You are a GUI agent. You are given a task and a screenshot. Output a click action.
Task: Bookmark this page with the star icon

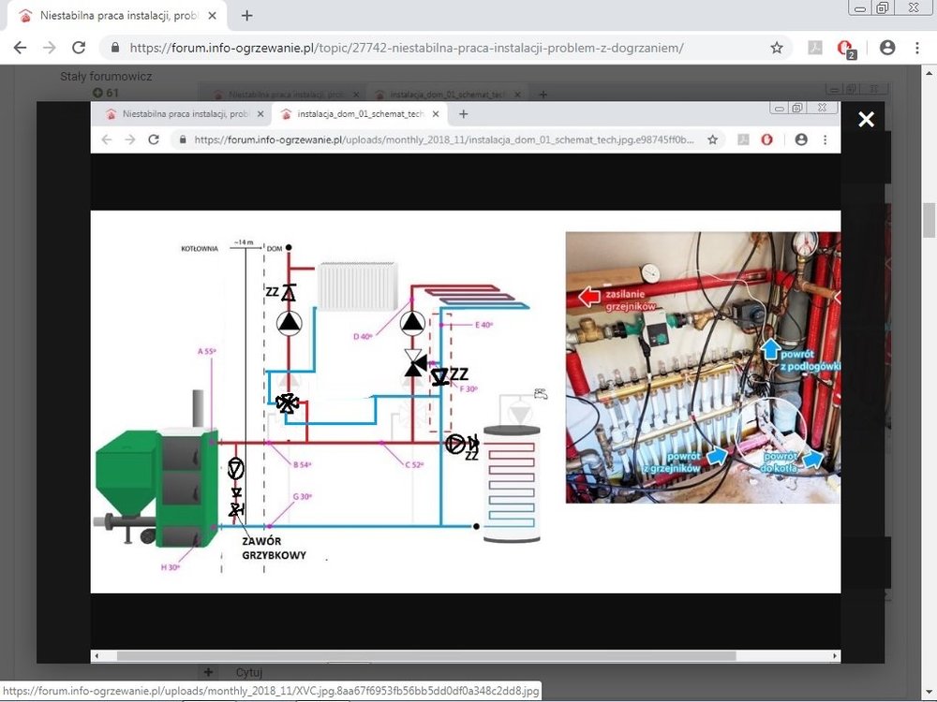(777, 48)
